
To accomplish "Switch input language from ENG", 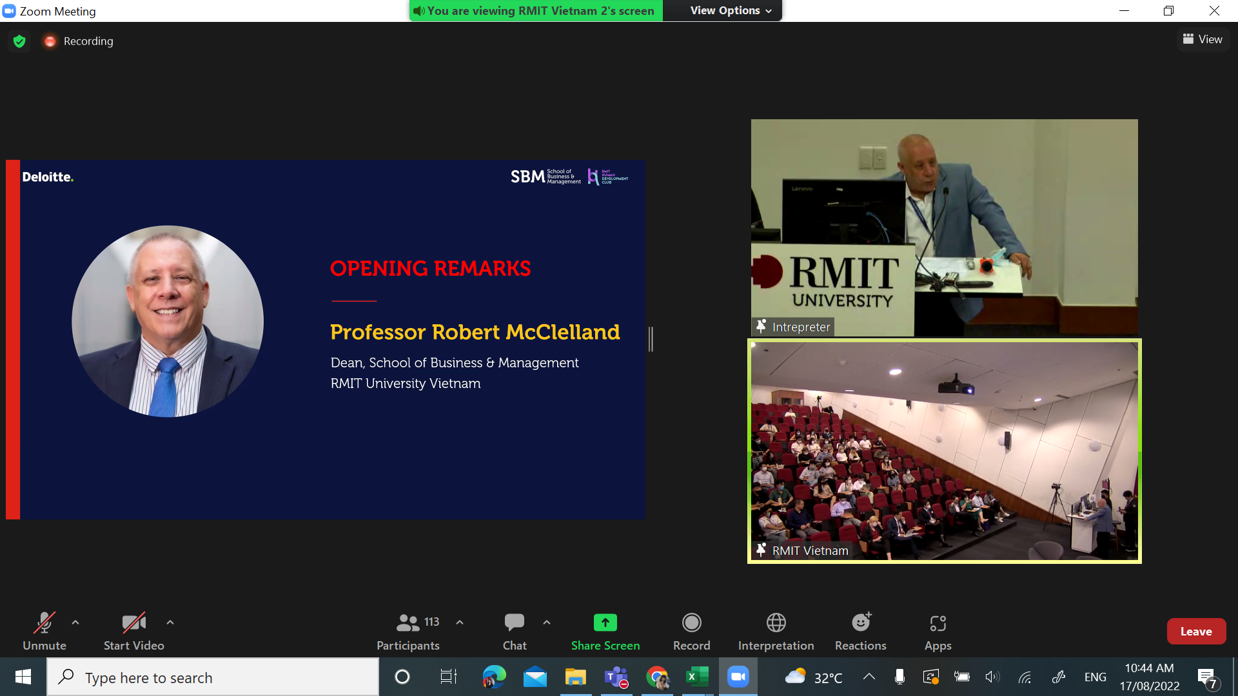I will (x=1096, y=677).
